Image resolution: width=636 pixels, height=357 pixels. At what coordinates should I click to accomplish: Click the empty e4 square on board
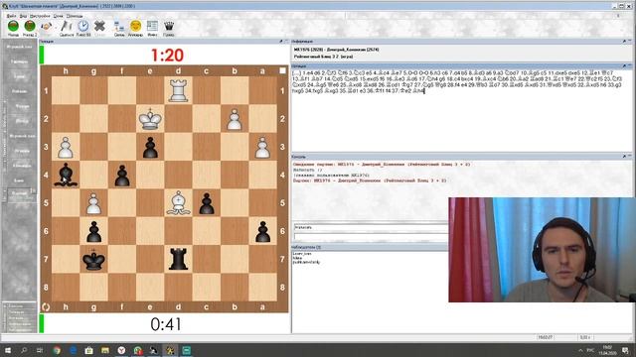150,175
